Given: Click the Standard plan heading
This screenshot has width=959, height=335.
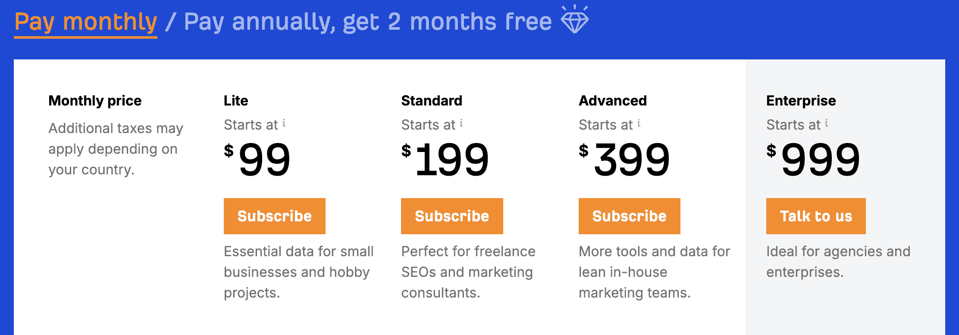Looking at the screenshot, I should pyautogui.click(x=432, y=101).
